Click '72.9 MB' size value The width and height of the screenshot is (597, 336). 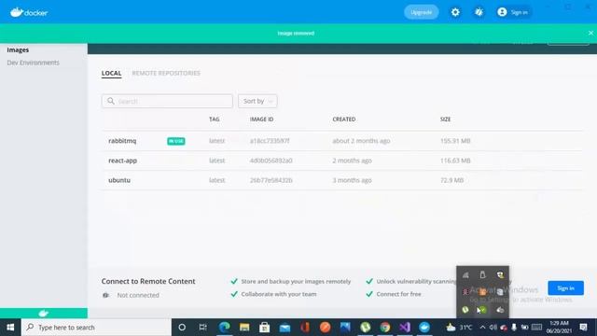[x=451, y=180]
